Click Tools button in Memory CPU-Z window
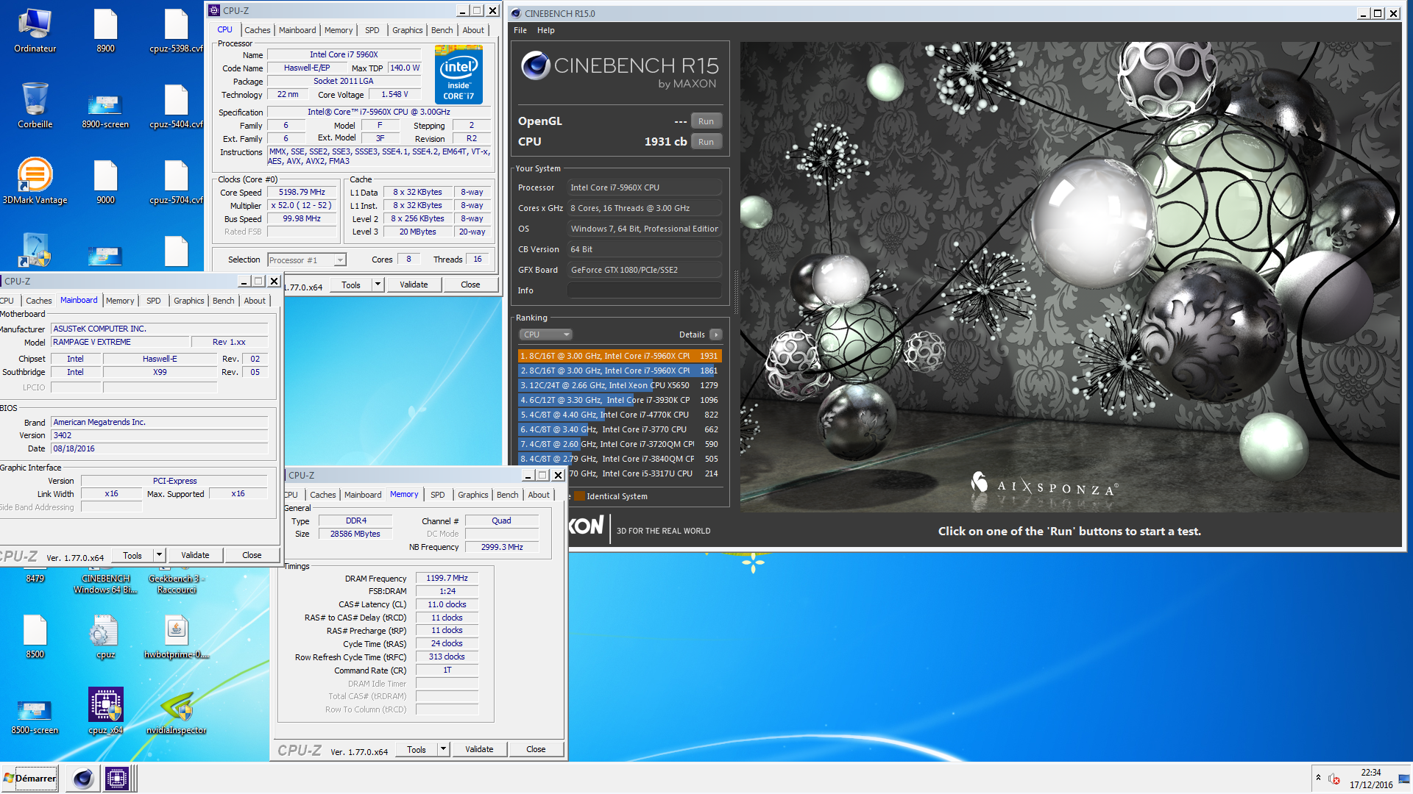 416,749
